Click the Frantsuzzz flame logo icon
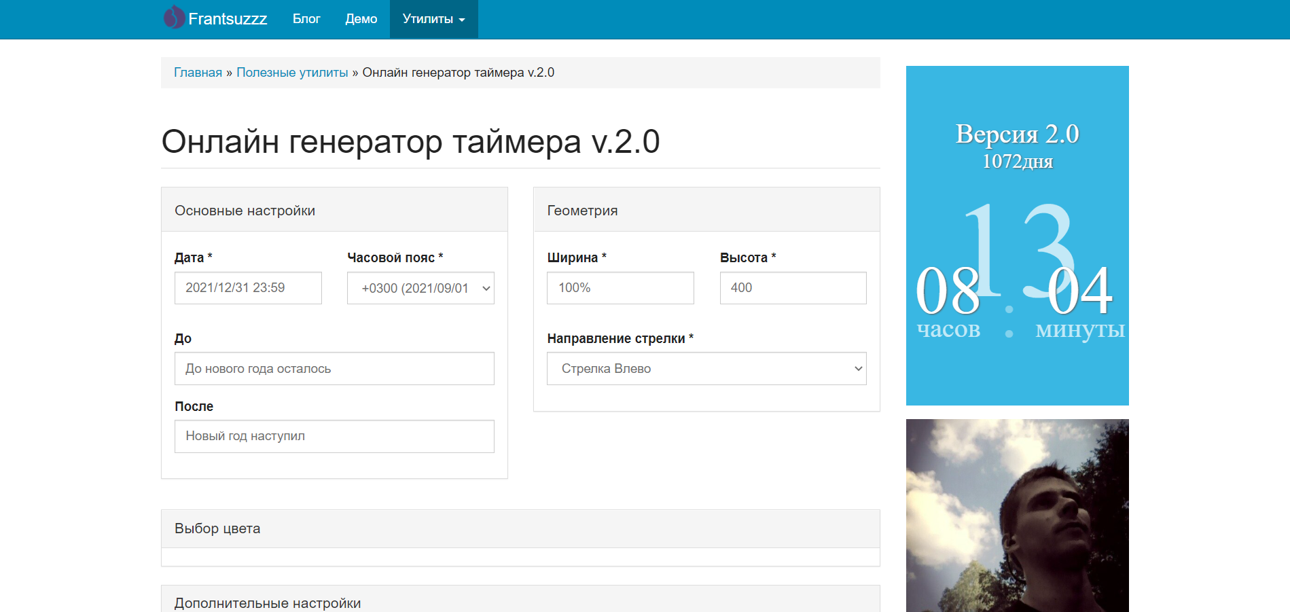 [x=174, y=18]
